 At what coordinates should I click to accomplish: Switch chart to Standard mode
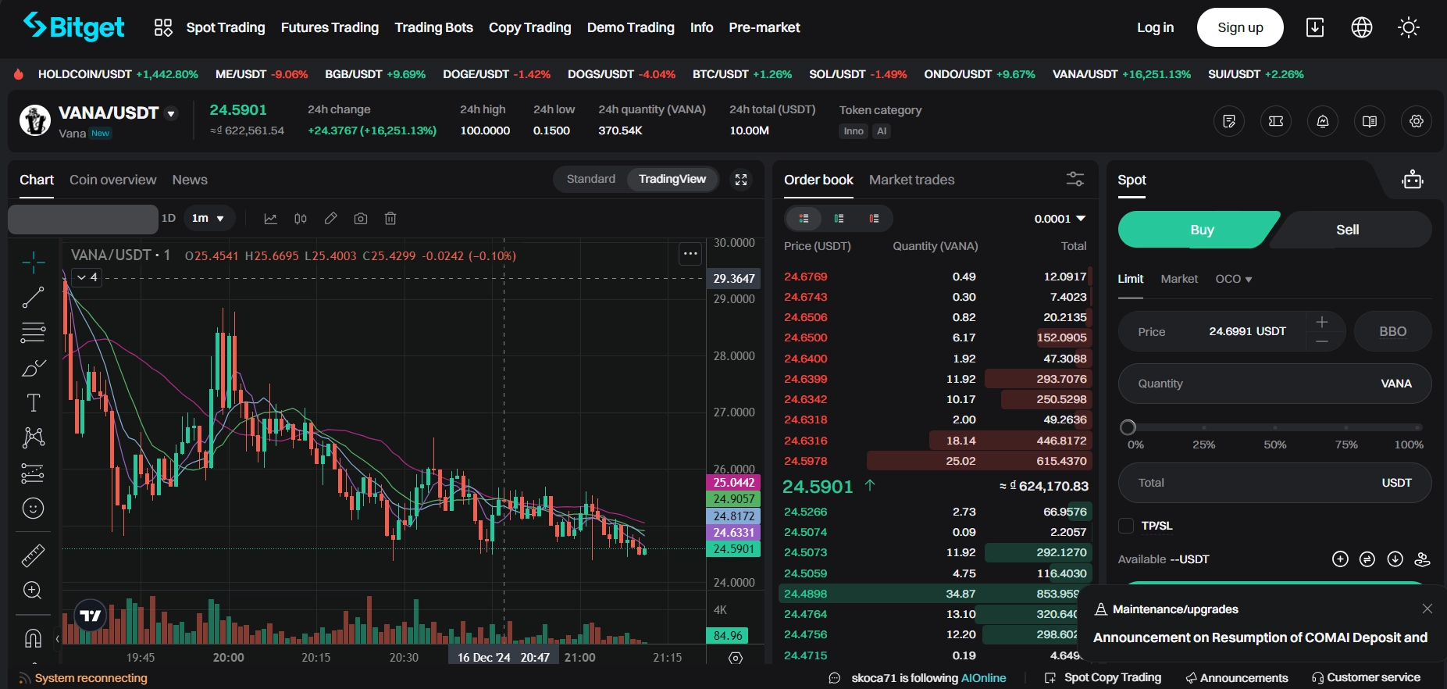pyautogui.click(x=591, y=179)
